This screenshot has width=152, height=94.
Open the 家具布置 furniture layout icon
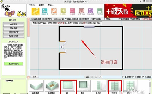pos(45,12)
